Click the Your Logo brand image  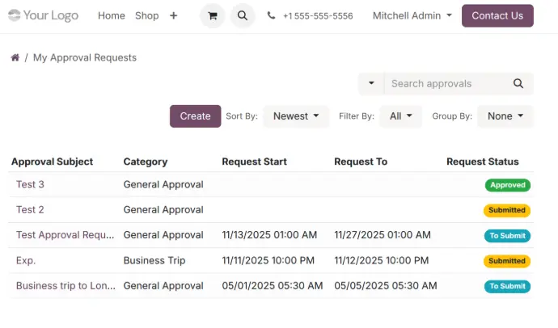pos(44,15)
